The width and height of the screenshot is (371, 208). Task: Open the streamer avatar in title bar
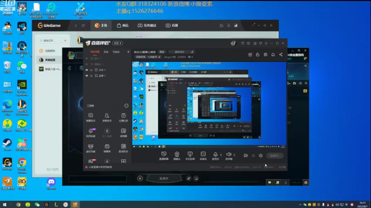pos(234,43)
